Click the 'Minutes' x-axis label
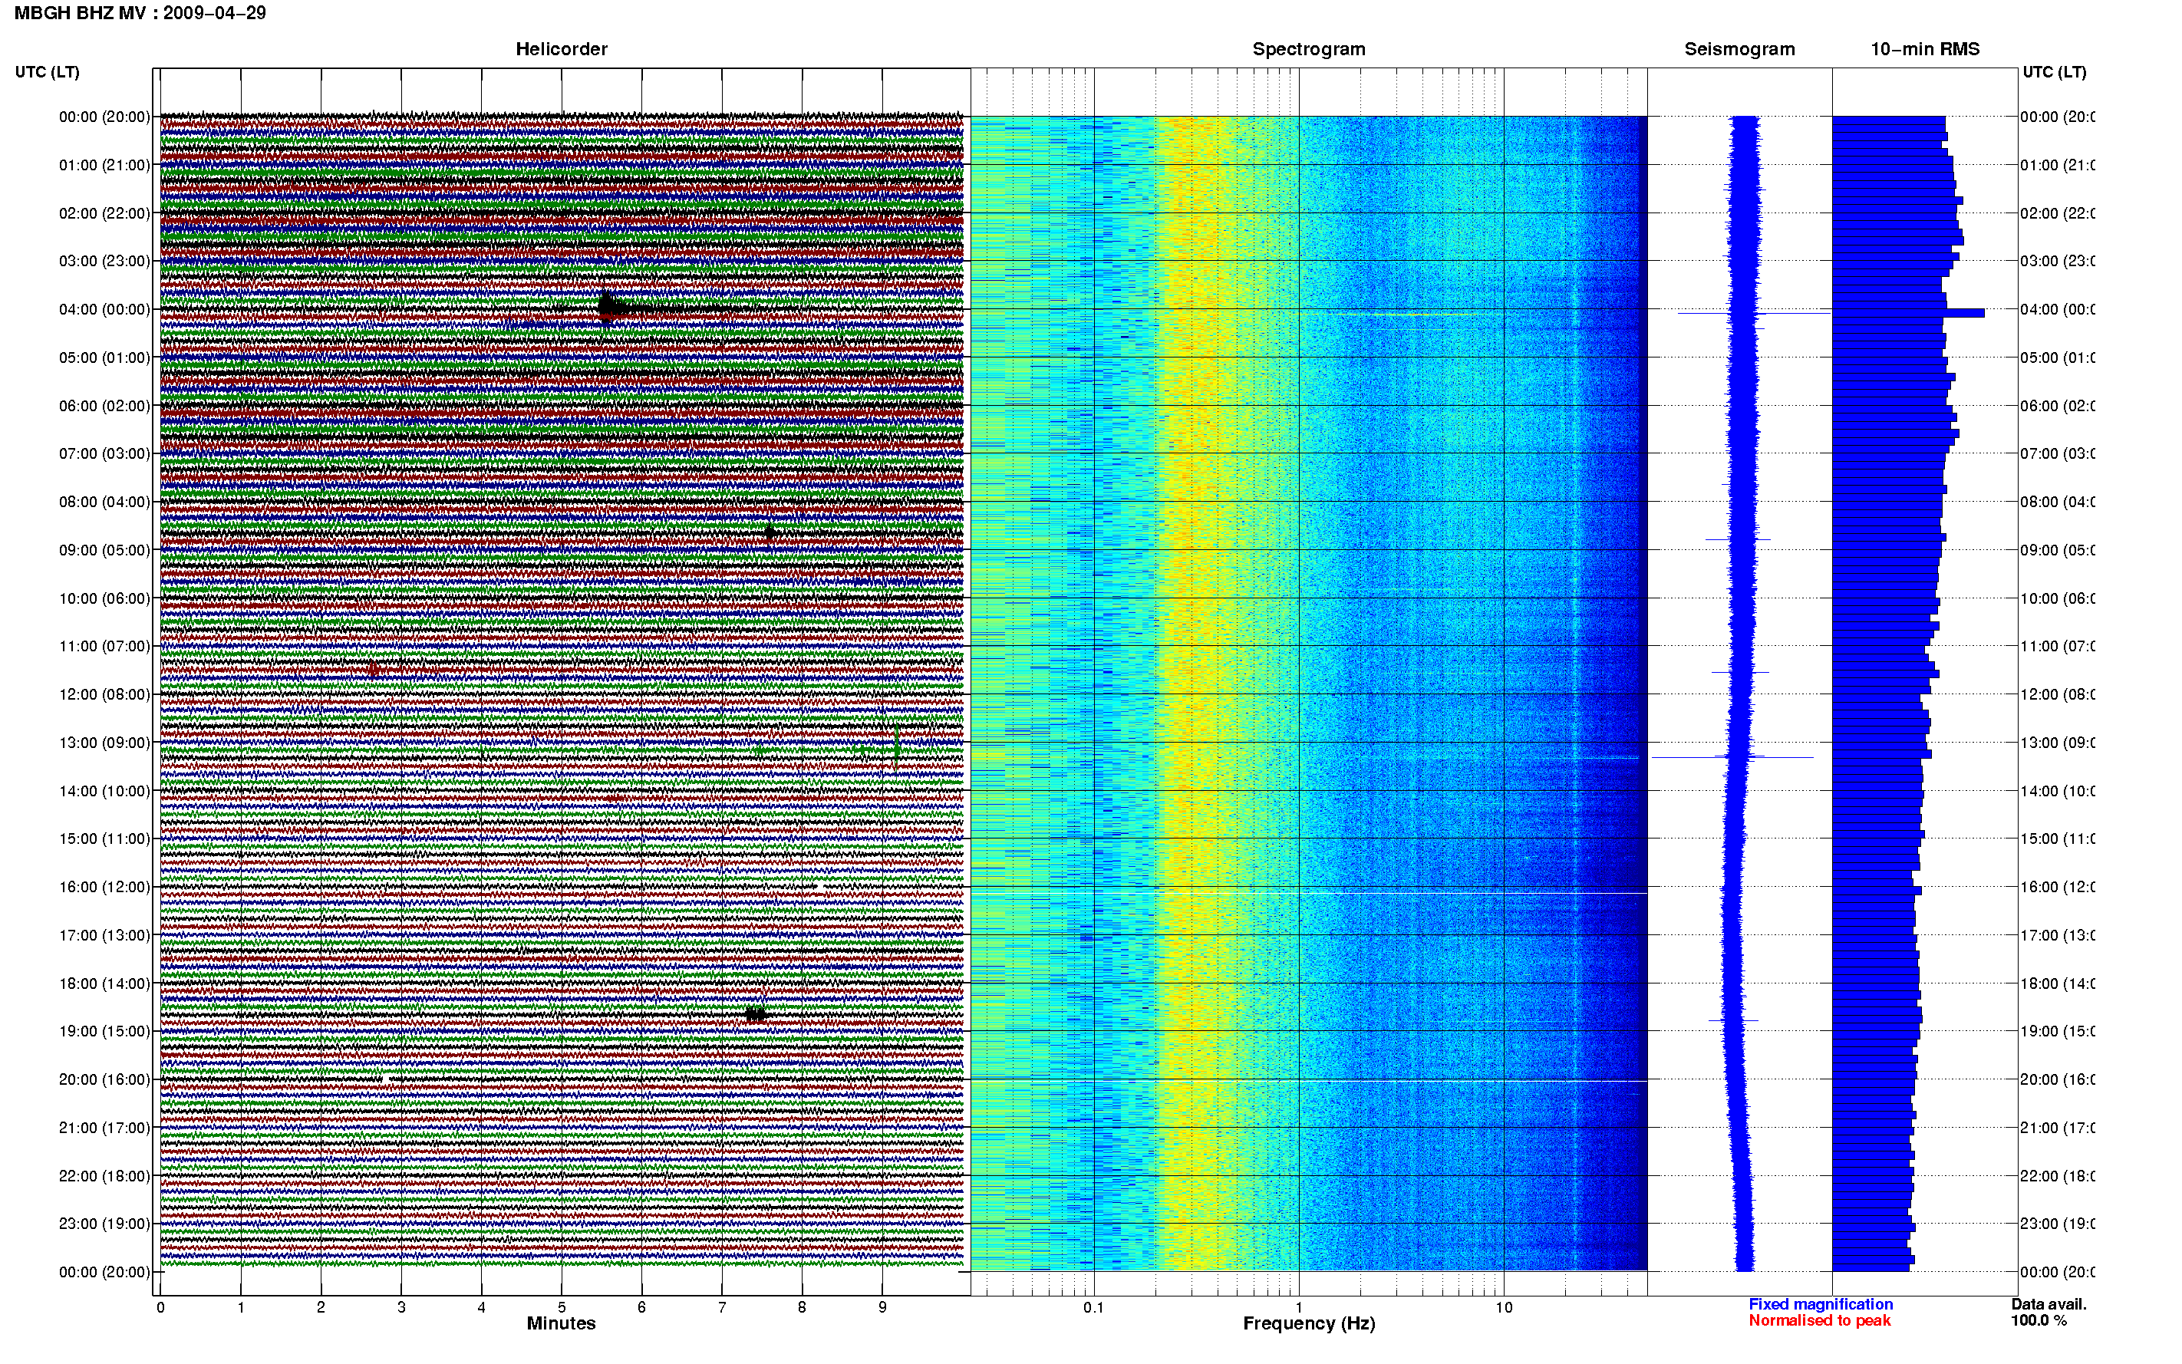Viewport: 2182px width, 1364px height. click(561, 1323)
